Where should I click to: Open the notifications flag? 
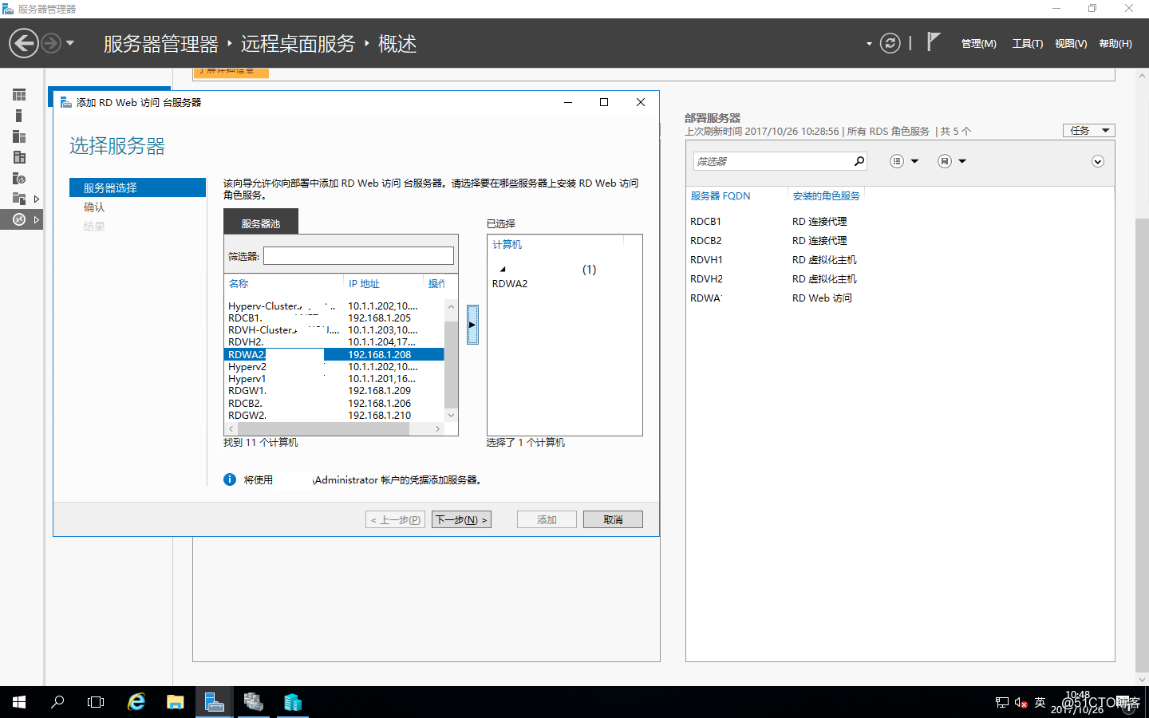click(933, 42)
